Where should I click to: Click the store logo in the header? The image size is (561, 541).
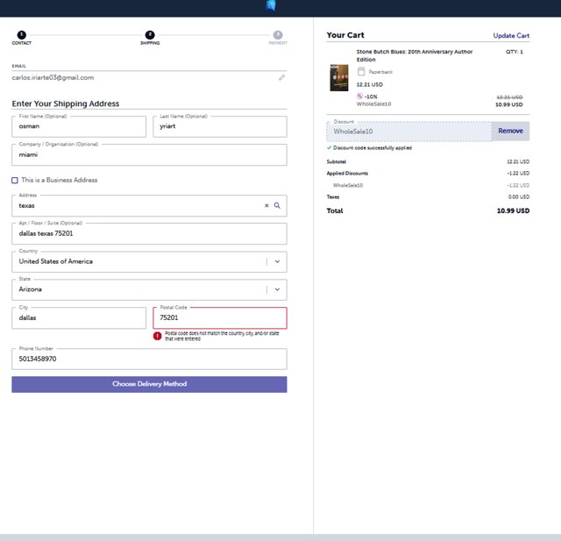tap(272, 6)
